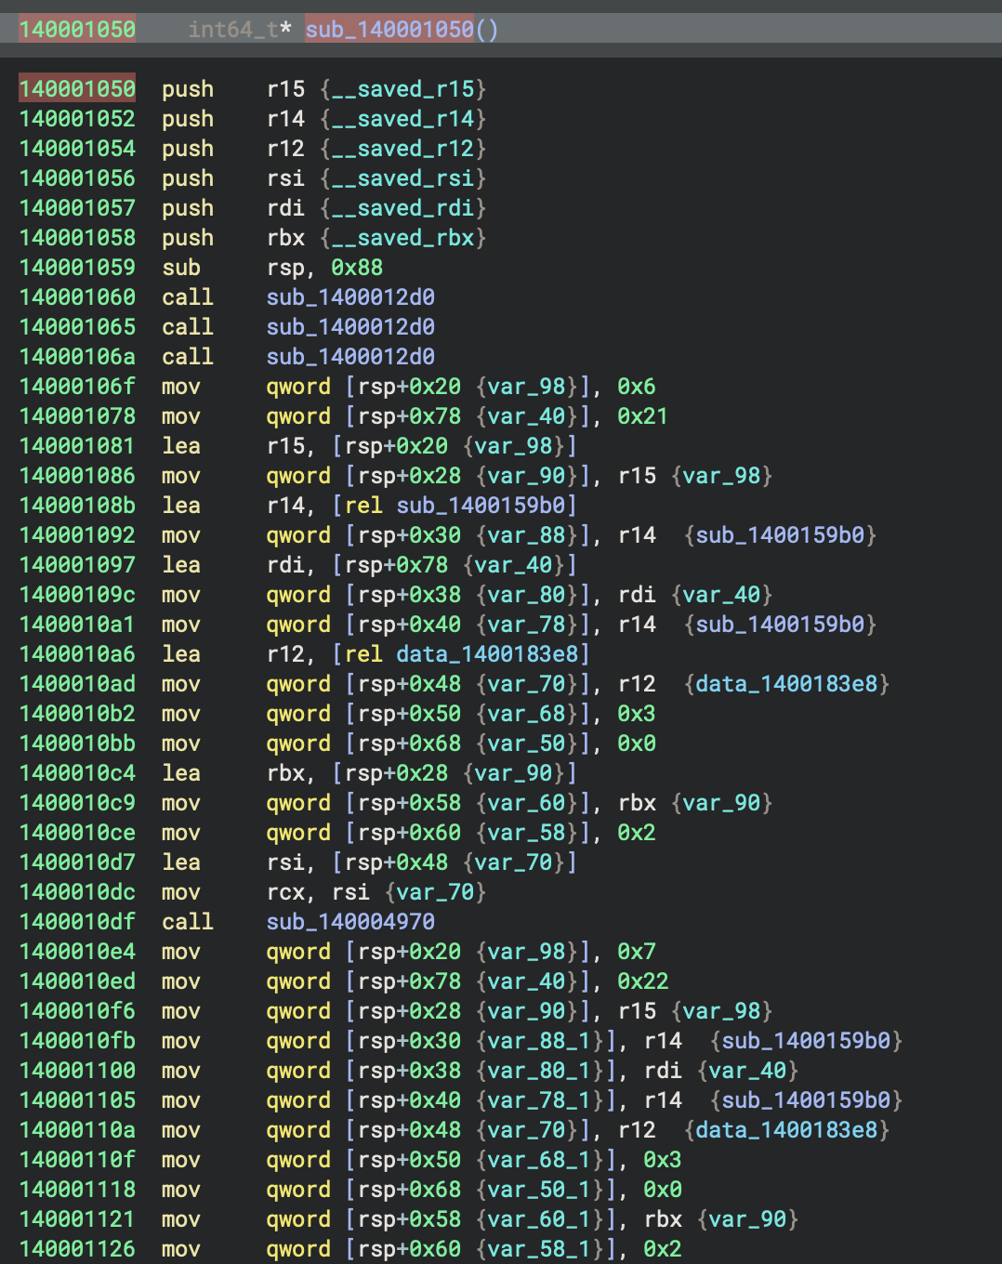Select the __saved_rbx variable annotation
The height and width of the screenshot is (1264, 1002).
[402, 238]
